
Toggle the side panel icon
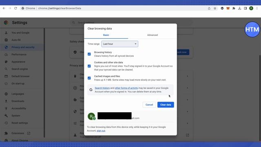pos(245,8)
